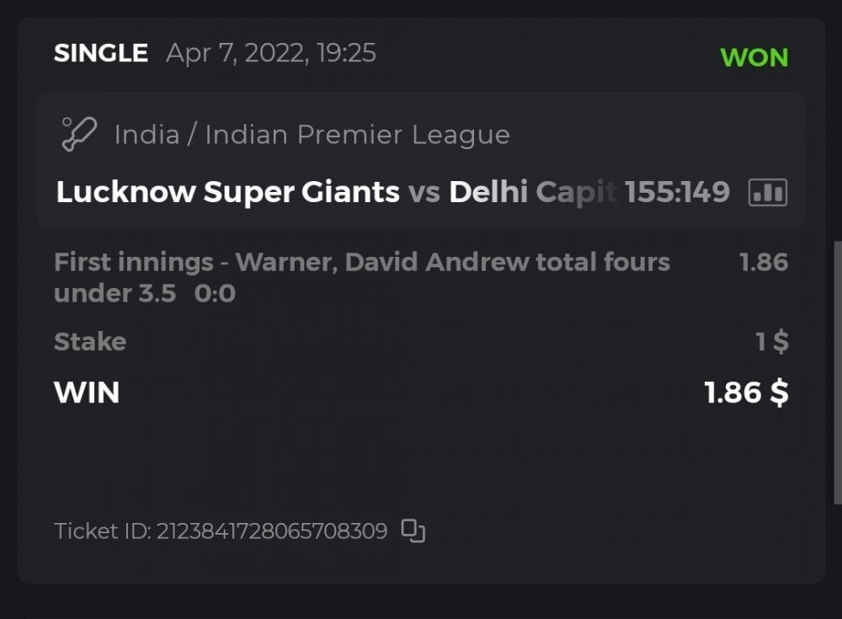
Task: Click the 1.86 odds value
Action: pos(763,263)
